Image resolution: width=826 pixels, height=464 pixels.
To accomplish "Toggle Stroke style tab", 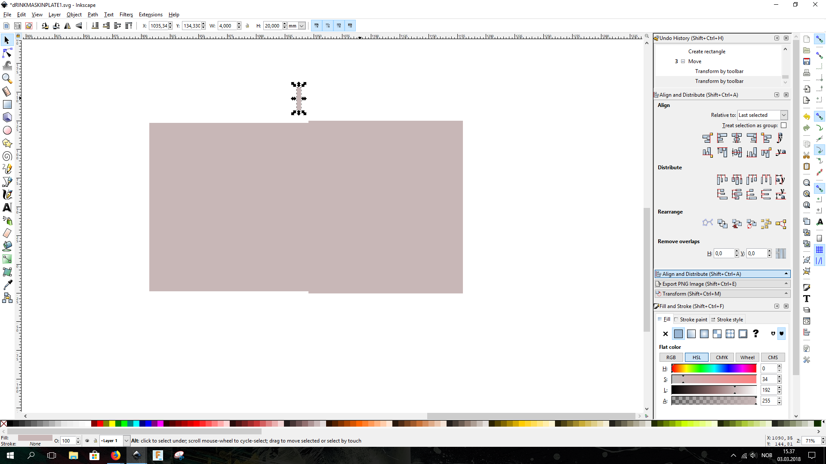I will click(x=727, y=319).
